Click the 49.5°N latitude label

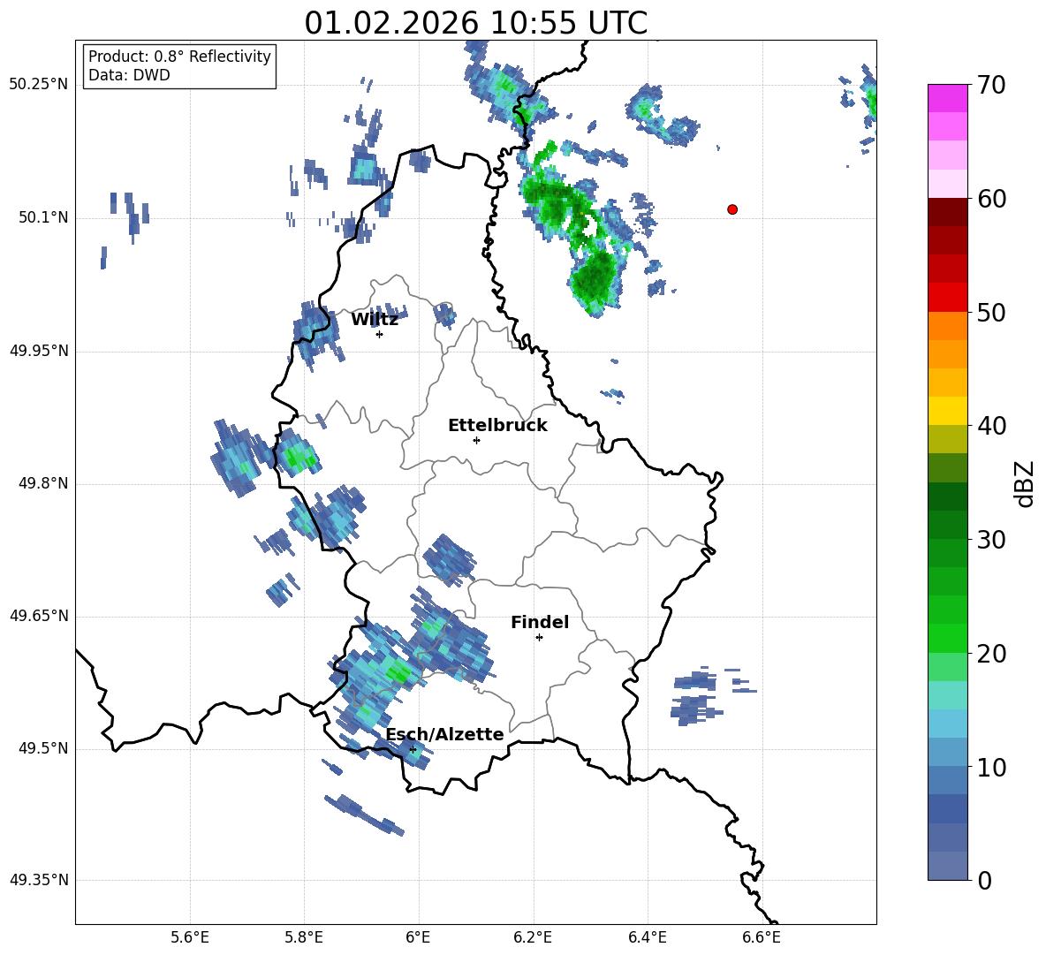coord(43,748)
